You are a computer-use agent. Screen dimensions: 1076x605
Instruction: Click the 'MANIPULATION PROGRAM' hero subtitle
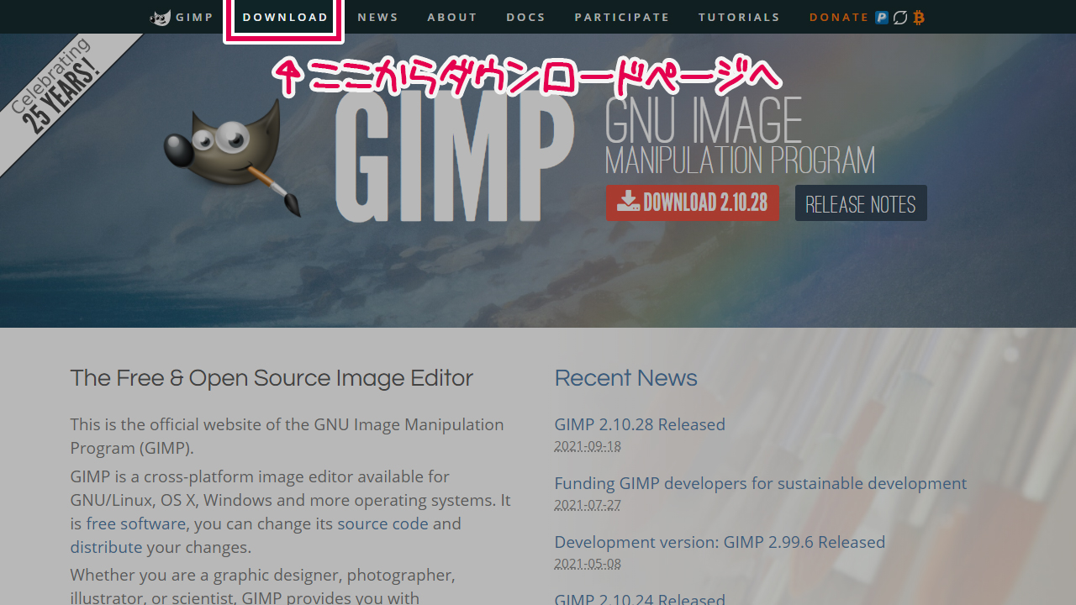740,160
